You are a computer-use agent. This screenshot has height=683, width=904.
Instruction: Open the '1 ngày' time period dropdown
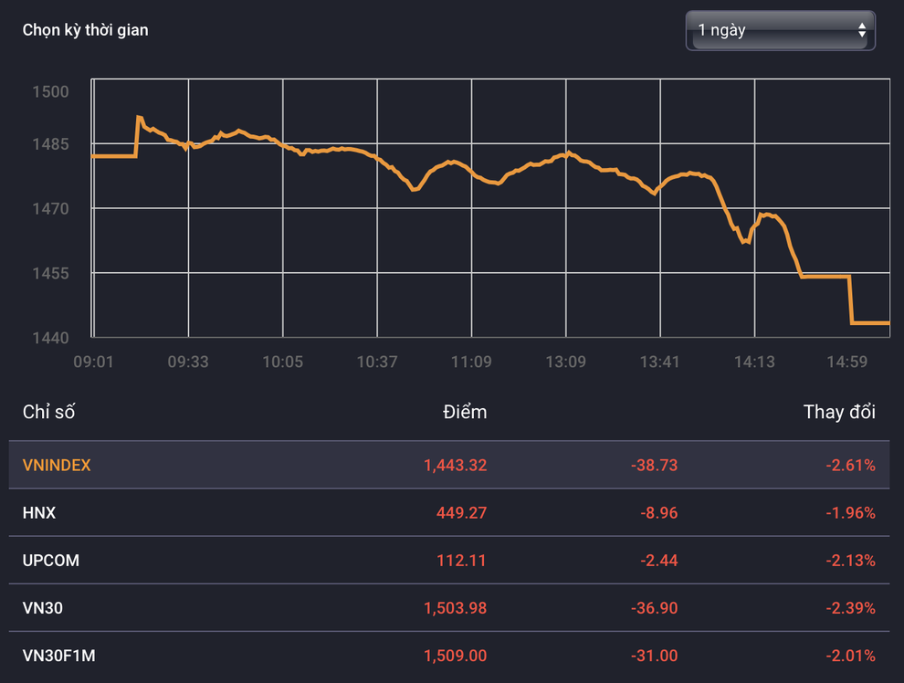click(x=780, y=30)
